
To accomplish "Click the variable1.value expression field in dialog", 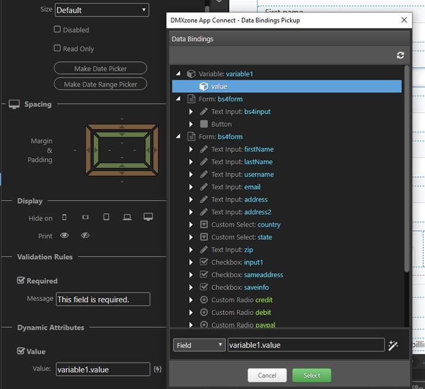I will (306, 345).
